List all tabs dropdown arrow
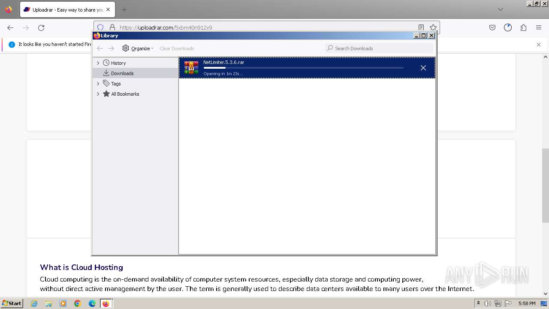This screenshot has height=309, width=549. (x=500, y=9)
